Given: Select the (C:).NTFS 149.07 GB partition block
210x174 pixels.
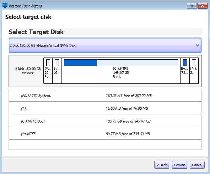Looking at the screenshot, I should point(121,71).
